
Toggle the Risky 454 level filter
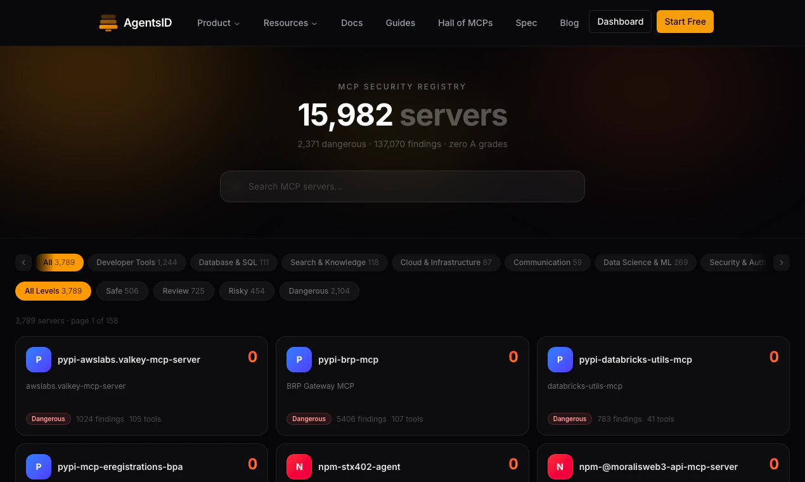coord(247,291)
